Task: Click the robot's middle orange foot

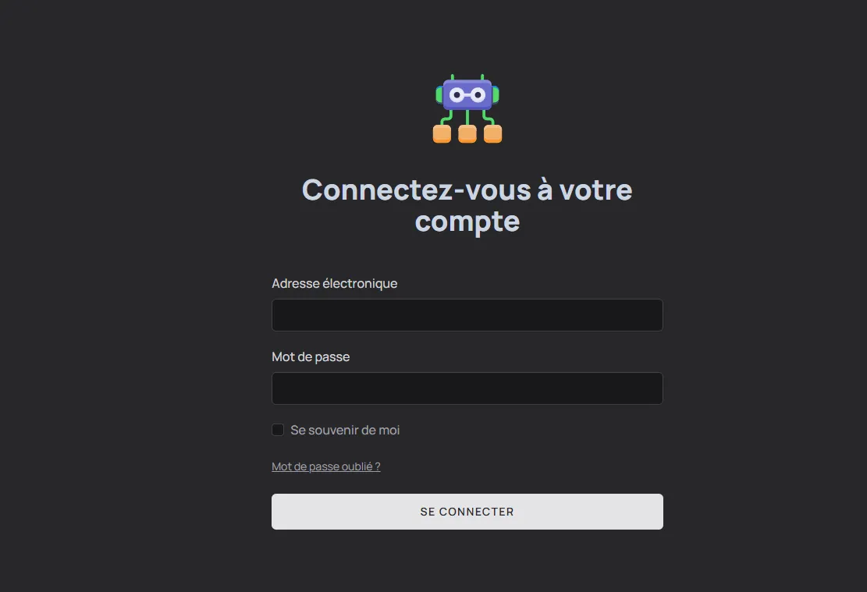Action: click(x=467, y=135)
